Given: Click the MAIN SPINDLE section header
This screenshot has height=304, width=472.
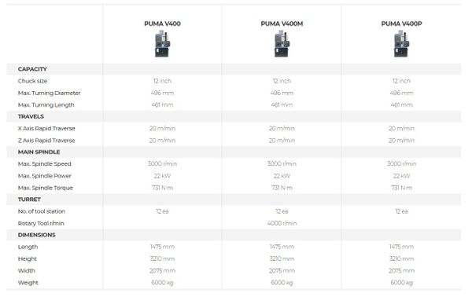Looking at the screenshot, I should (39, 152).
